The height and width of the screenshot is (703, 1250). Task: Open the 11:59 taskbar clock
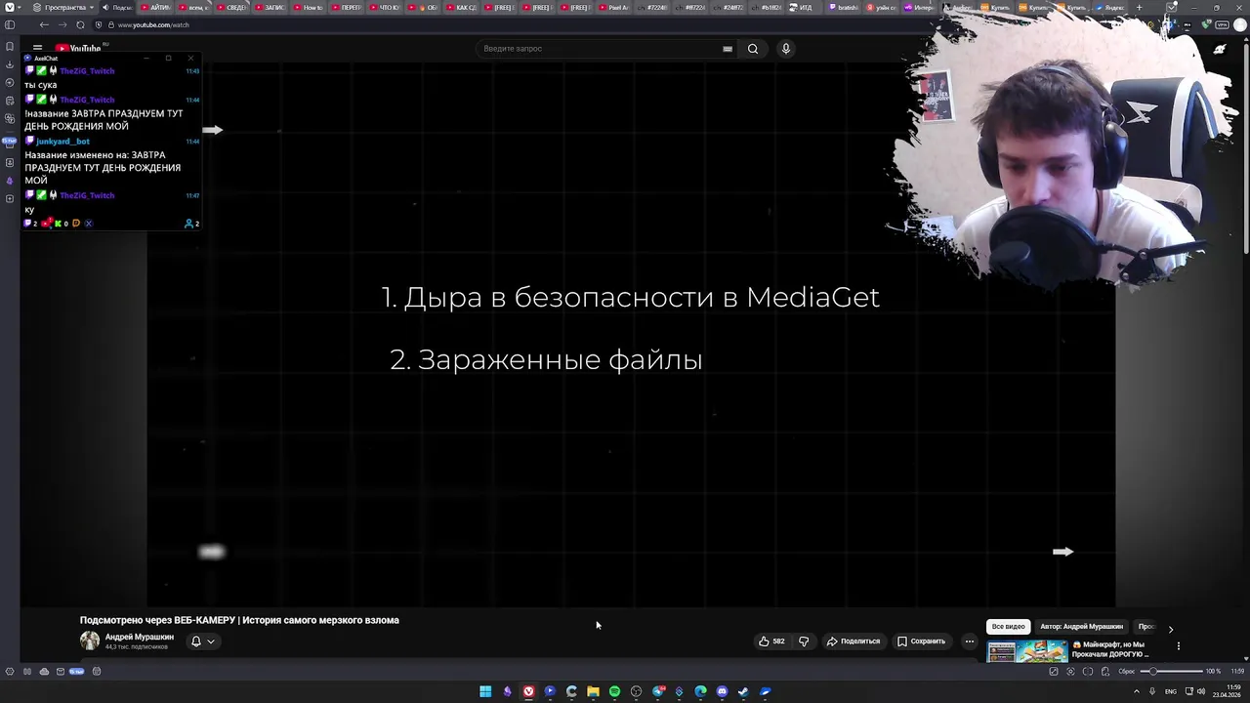pyautogui.click(x=1226, y=691)
